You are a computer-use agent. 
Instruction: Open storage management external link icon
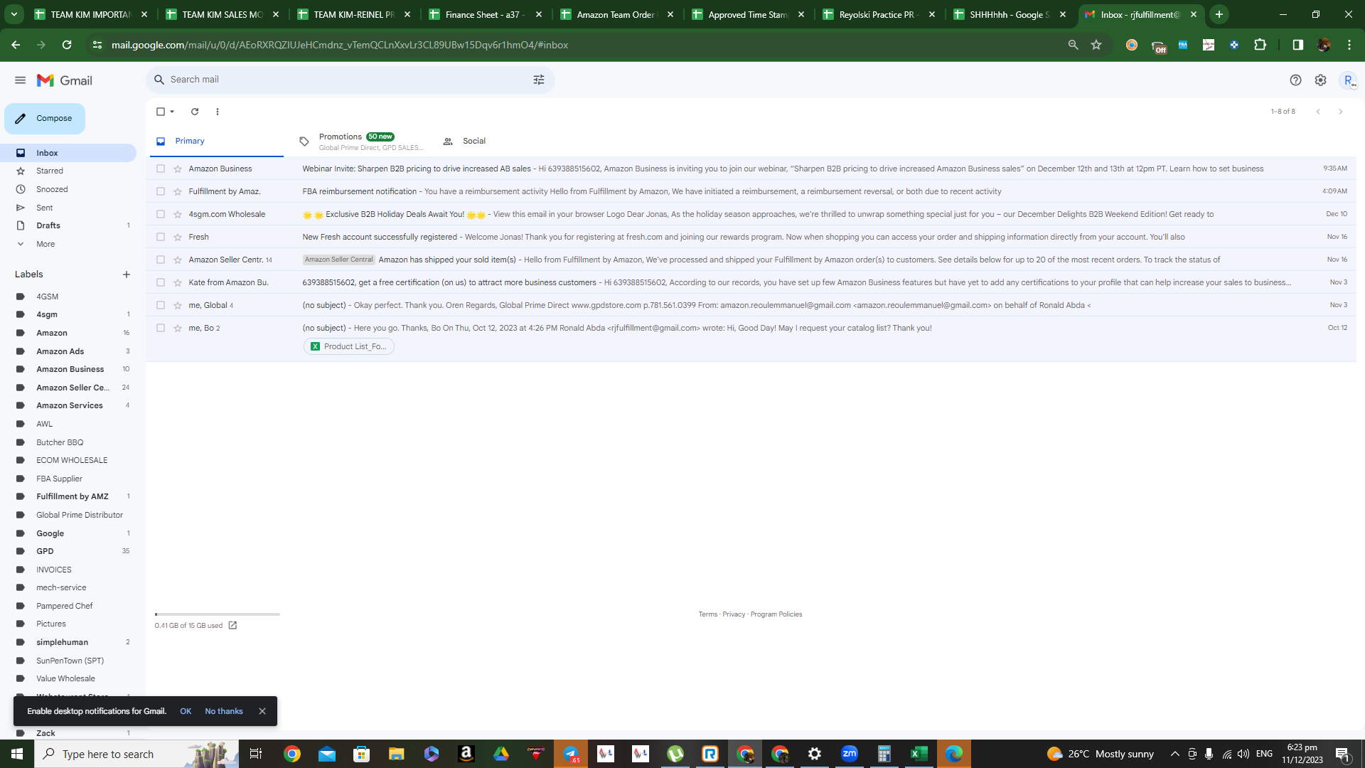click(x=232, y=626)
